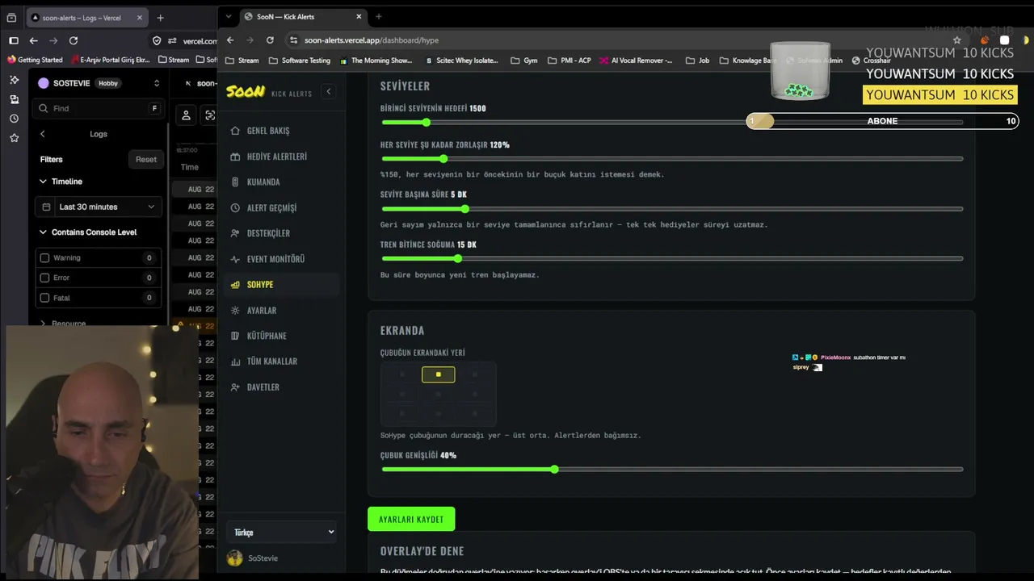This screenshot has height=581, width=1034.
Task: Open the history clock icon in Vercel browser sidebar
Action: pos(14,119)
